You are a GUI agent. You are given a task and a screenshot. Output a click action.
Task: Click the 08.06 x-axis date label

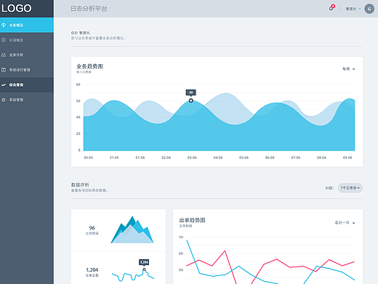(x=321, y=157)
